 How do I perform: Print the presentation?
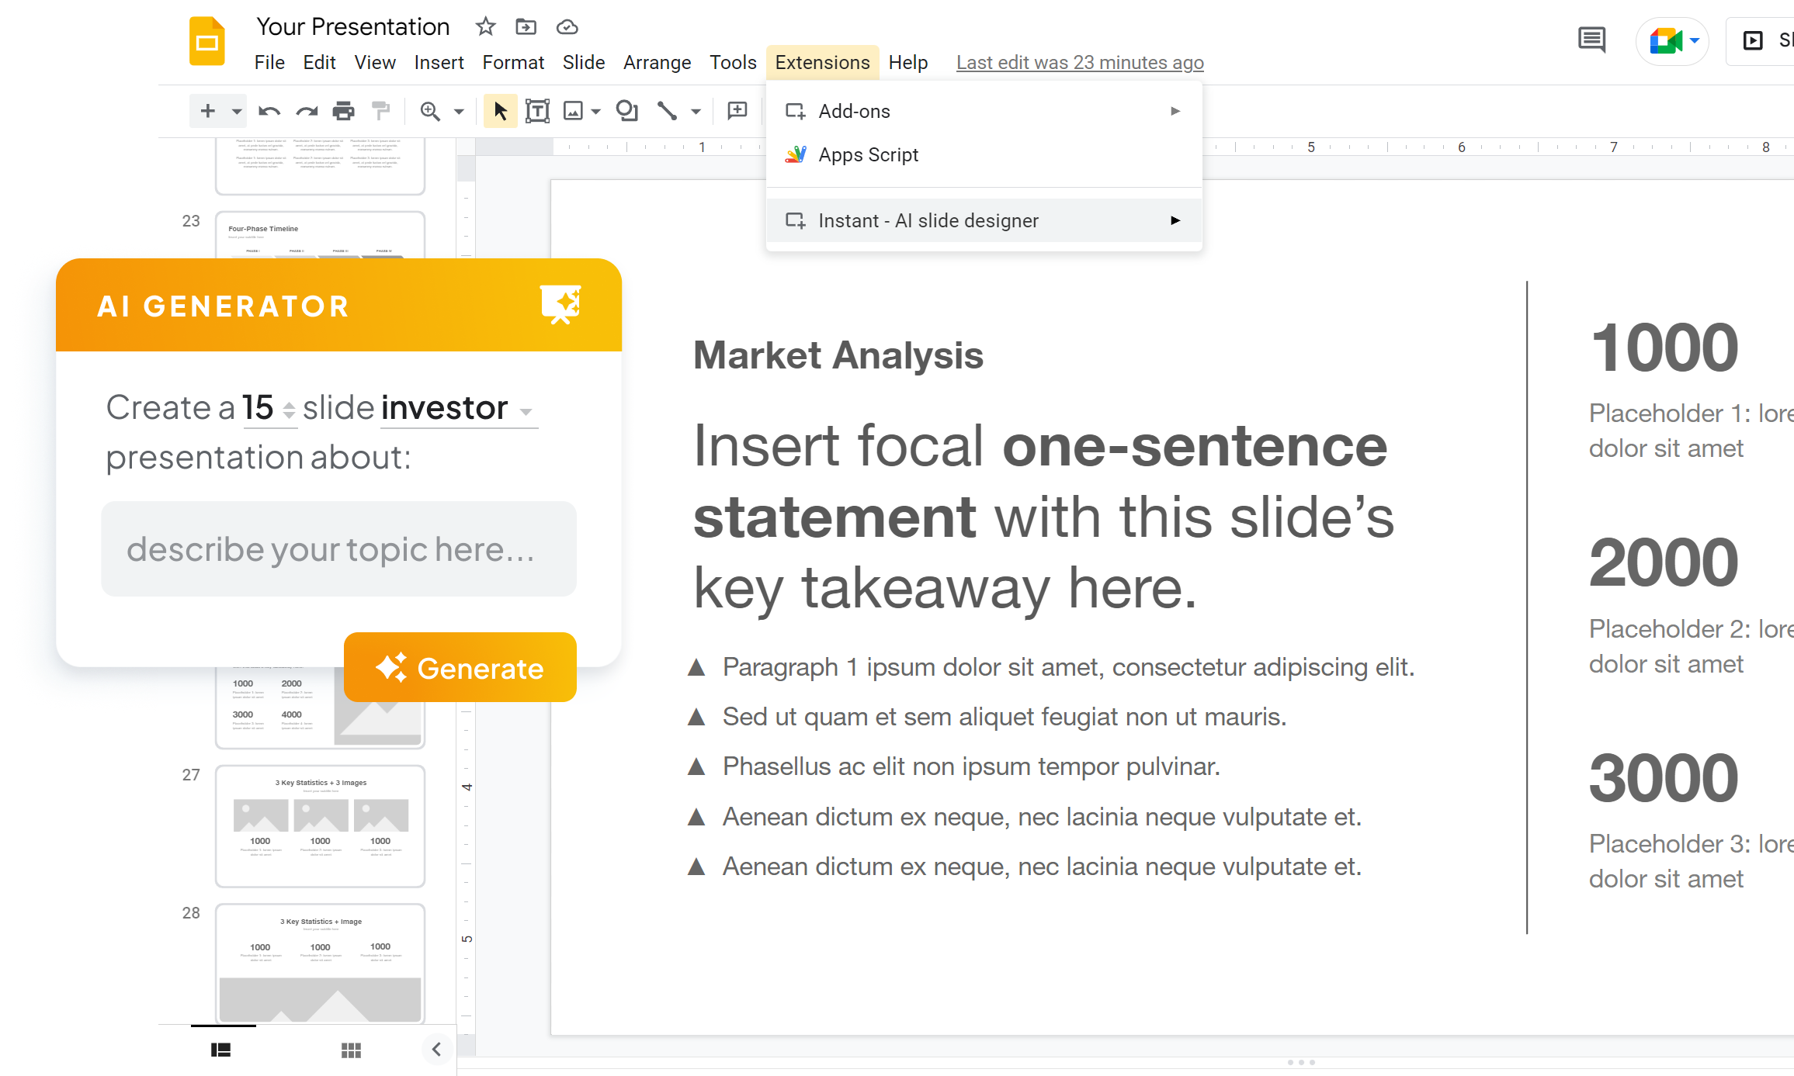[x=342, y=111]
